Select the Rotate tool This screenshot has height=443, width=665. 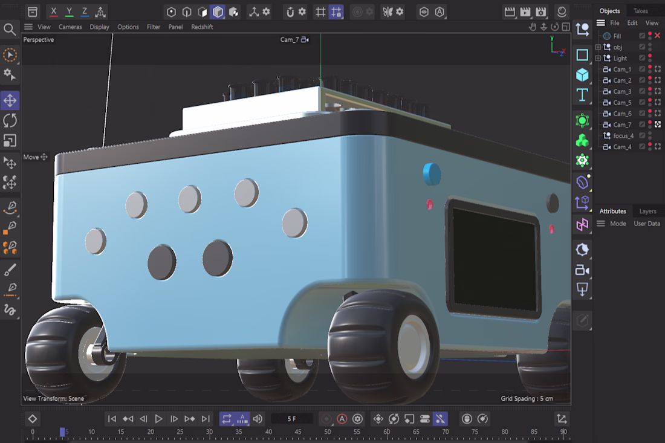(x=10, y=120)
